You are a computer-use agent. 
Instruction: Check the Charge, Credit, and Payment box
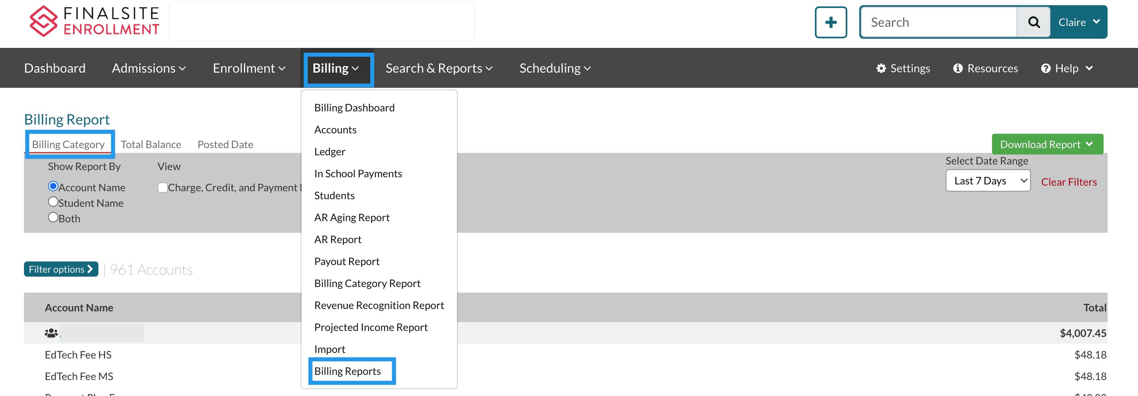coord(163,187)
